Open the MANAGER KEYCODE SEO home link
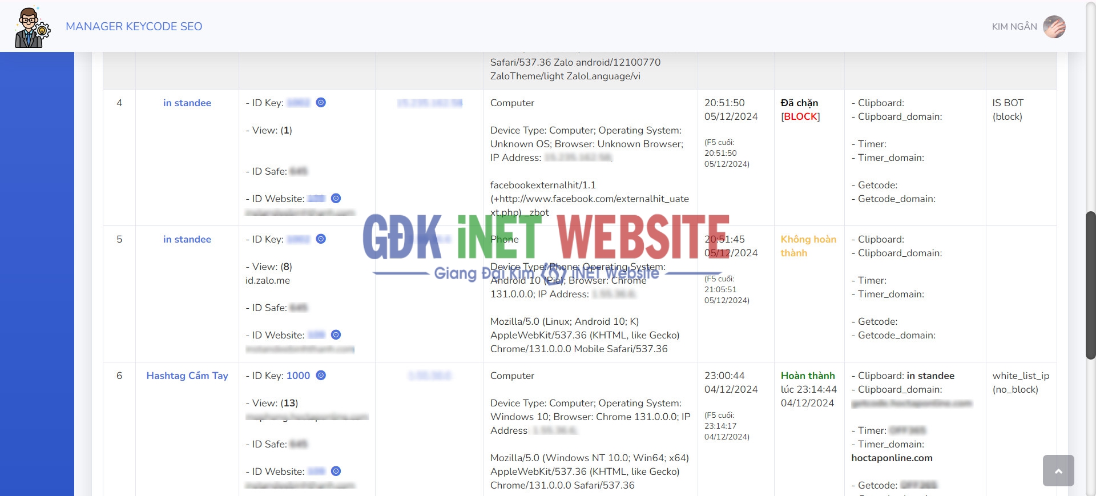The width and height of the screenshot is (1096, 496). pos(134,26)
